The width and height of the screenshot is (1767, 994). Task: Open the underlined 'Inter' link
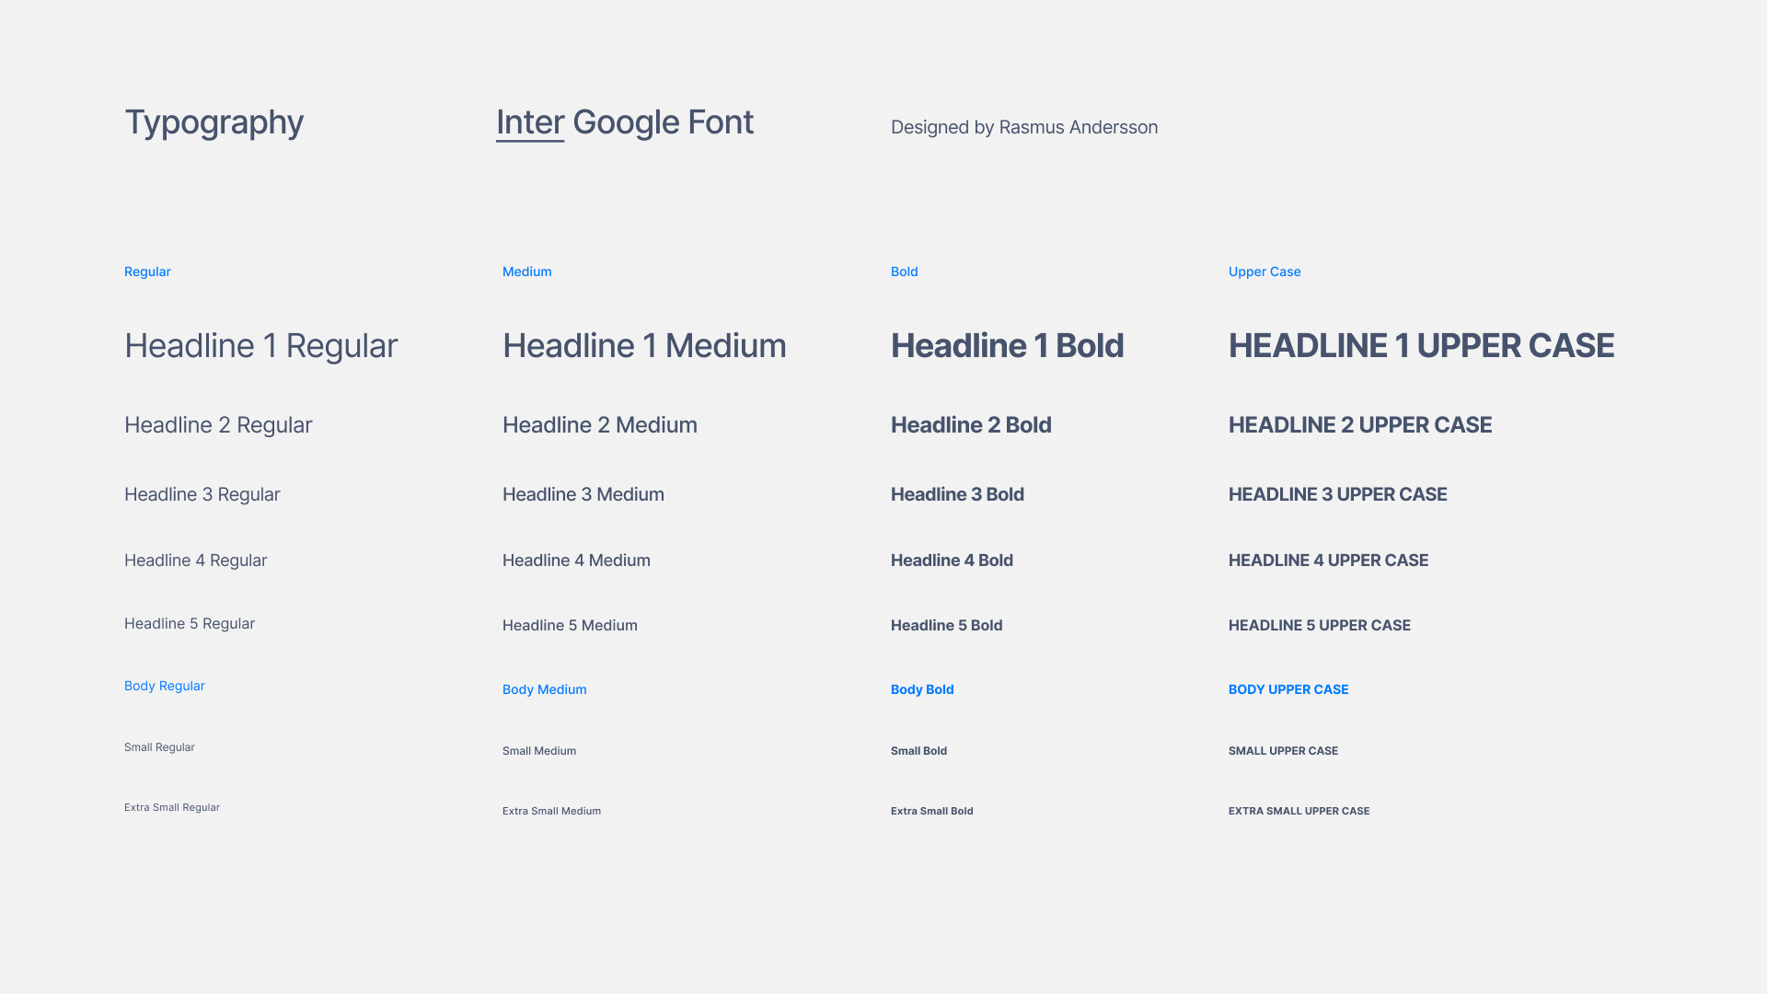coord(530,122)
